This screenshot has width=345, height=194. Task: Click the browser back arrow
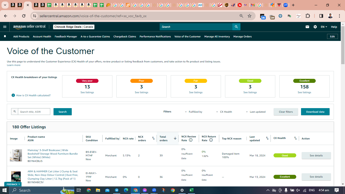click(6, 16)
